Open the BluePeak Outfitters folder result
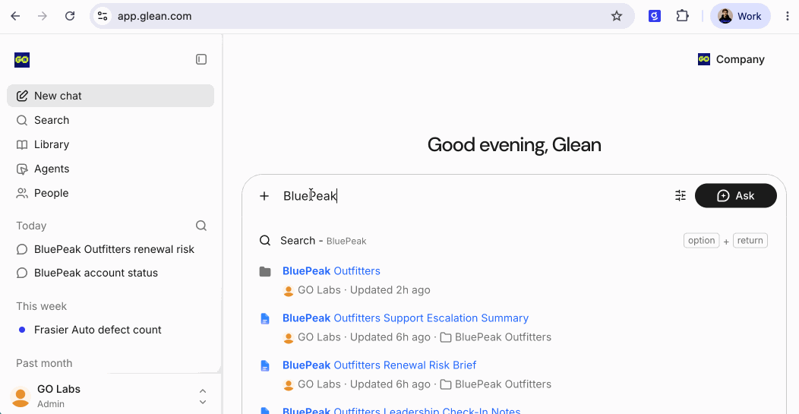The image size is (799, 414). pyautogui.click(x=331, y=271)
